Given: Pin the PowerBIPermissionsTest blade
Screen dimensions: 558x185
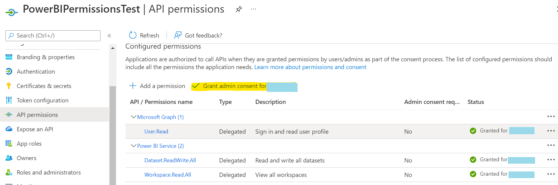Looking at the screenshot, I should 239,9.
